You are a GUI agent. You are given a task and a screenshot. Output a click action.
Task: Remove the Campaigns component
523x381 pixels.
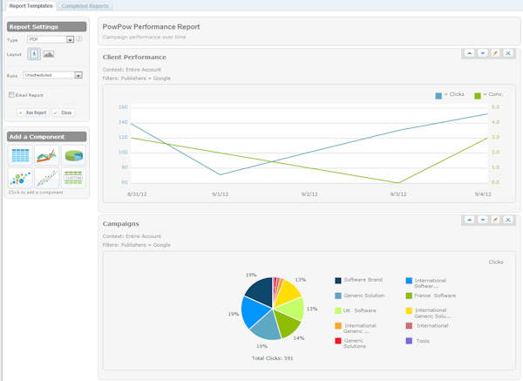pyautogui.click(x=509, y=221)
